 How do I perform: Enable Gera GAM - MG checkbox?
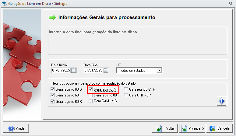[91, 101]
